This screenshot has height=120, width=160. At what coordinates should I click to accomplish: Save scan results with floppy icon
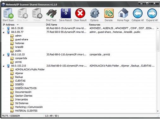[x=65, y=15]
